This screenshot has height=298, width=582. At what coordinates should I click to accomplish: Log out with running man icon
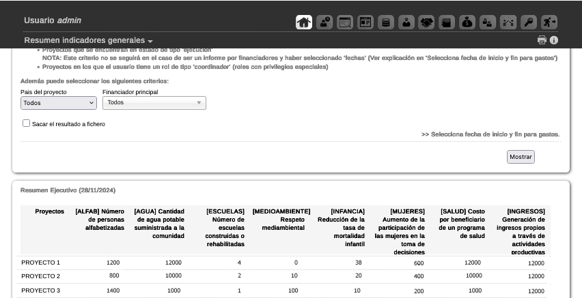549,23
